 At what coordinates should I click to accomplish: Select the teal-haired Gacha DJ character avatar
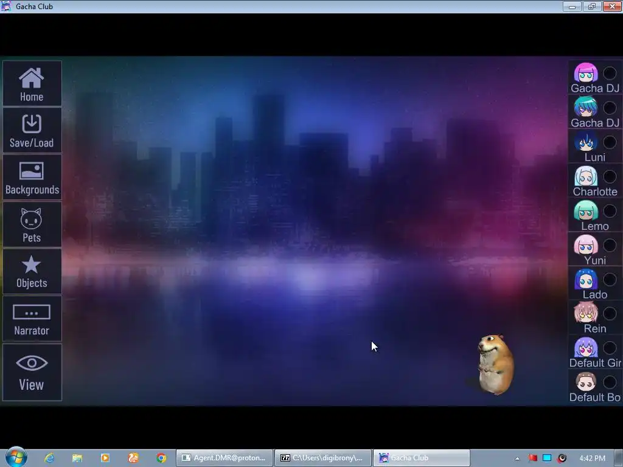[x=586, y=107]
